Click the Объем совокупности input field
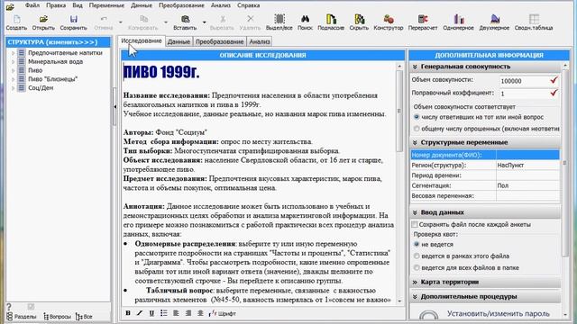577x324 pixels. point(524,81)
